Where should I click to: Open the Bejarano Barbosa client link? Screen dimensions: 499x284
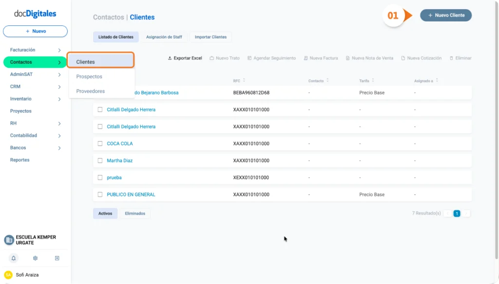156,93
